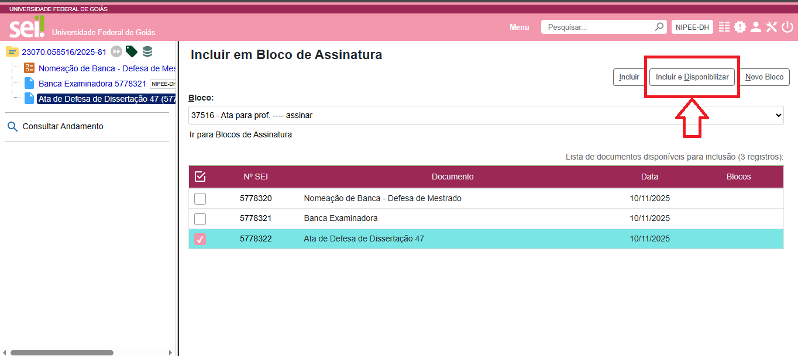Image resolution: width=798 pixels, height=356 pixels.
Task: Check the Banca Examinadora row checkbox
Action: point(200,219)
